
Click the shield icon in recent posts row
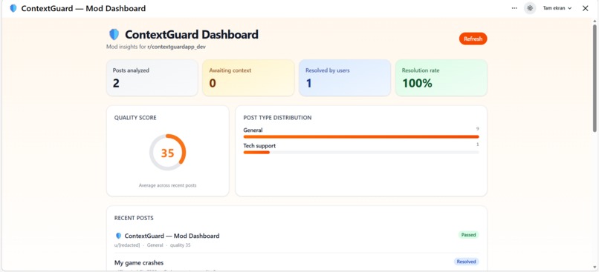(x=118, y=236)
